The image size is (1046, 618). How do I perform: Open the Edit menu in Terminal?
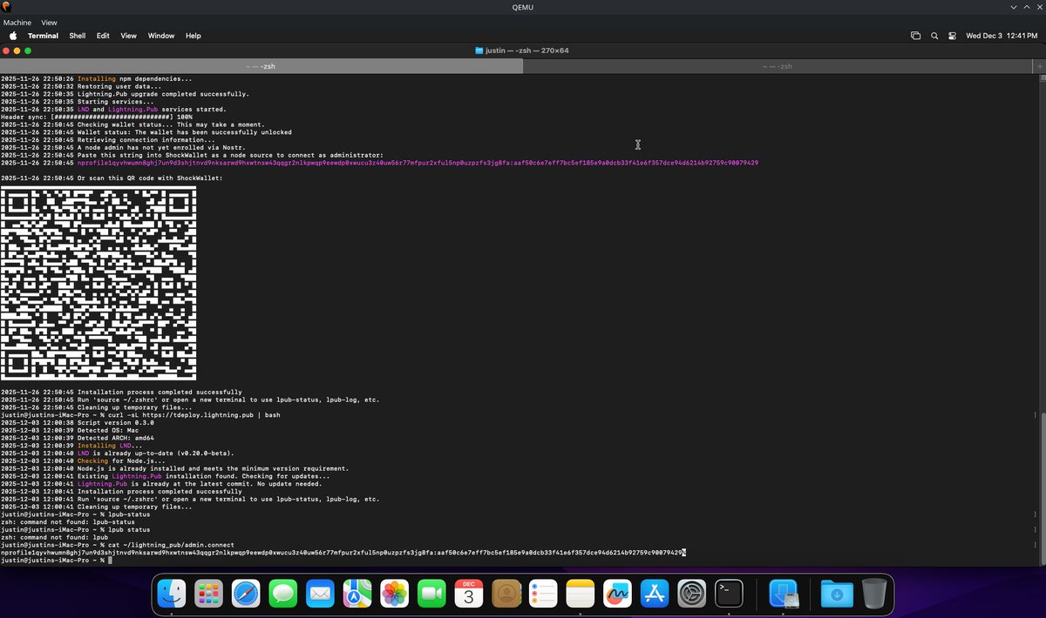click(103, 36)
